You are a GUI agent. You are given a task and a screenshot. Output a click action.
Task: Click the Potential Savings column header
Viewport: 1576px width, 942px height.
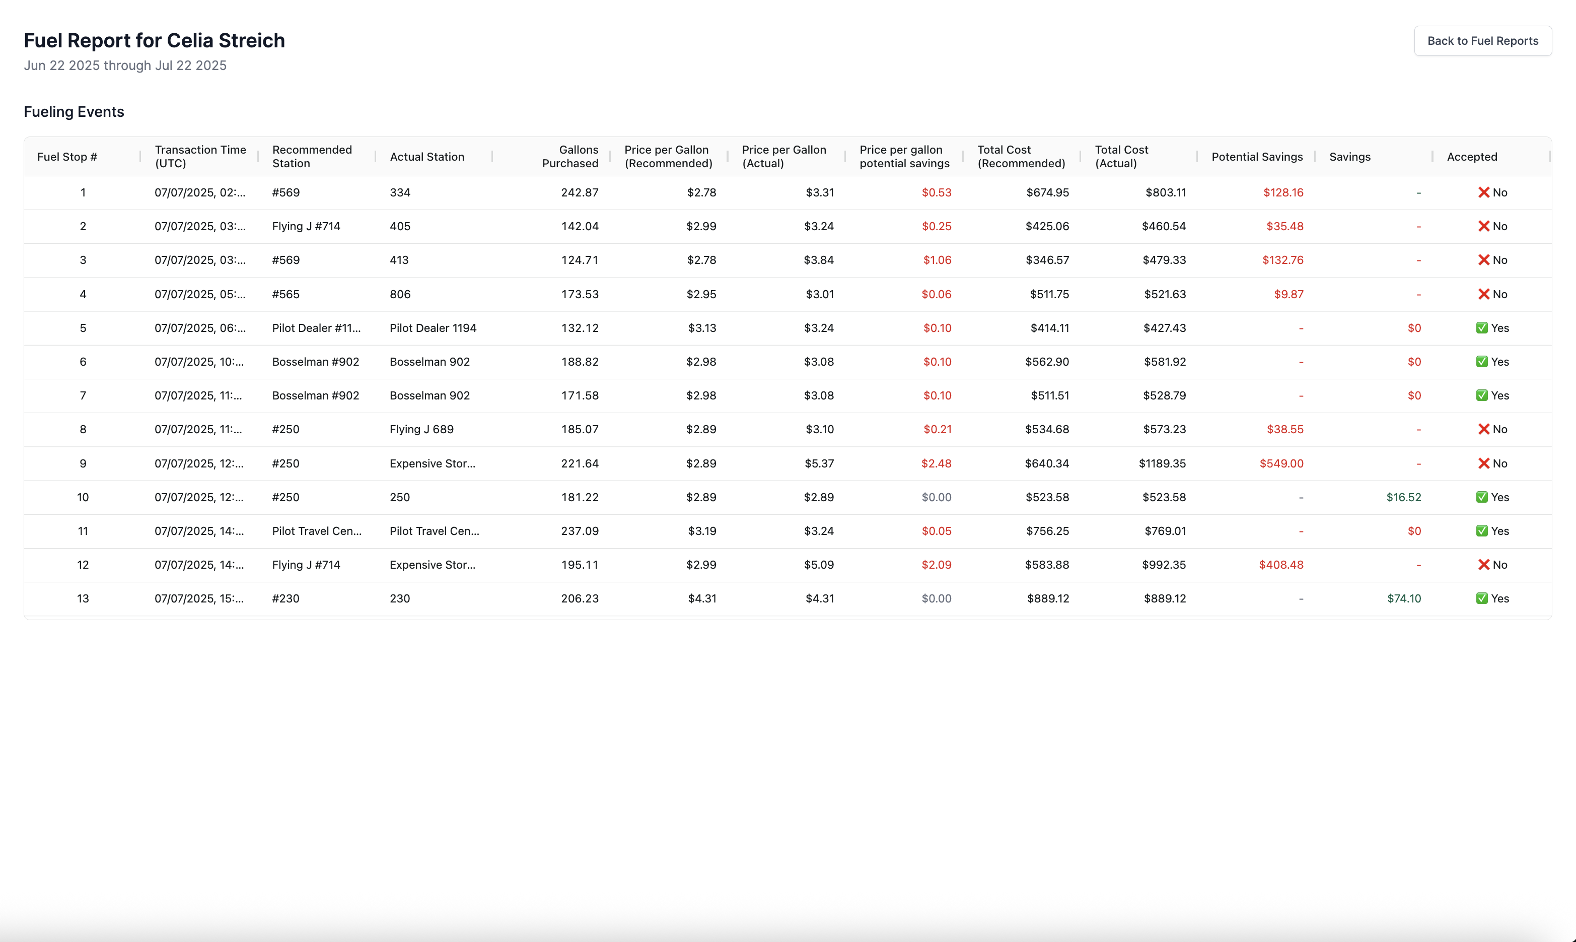click(1257, 157)
